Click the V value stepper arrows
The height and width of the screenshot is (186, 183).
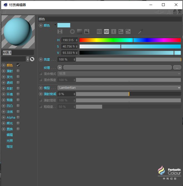click(77, 53)
